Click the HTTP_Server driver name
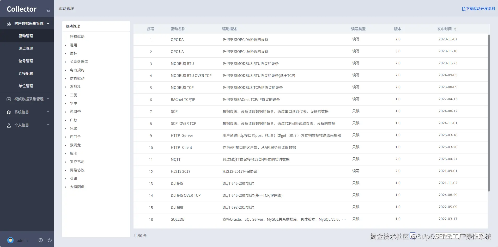The image size is (498, 247). 182,135
